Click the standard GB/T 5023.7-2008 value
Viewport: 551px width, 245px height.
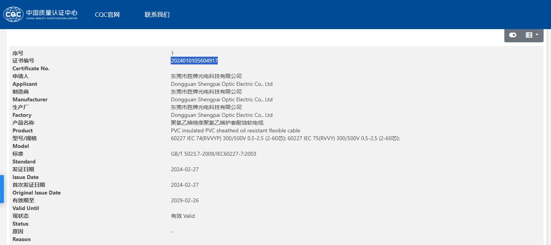pos(213,154)
